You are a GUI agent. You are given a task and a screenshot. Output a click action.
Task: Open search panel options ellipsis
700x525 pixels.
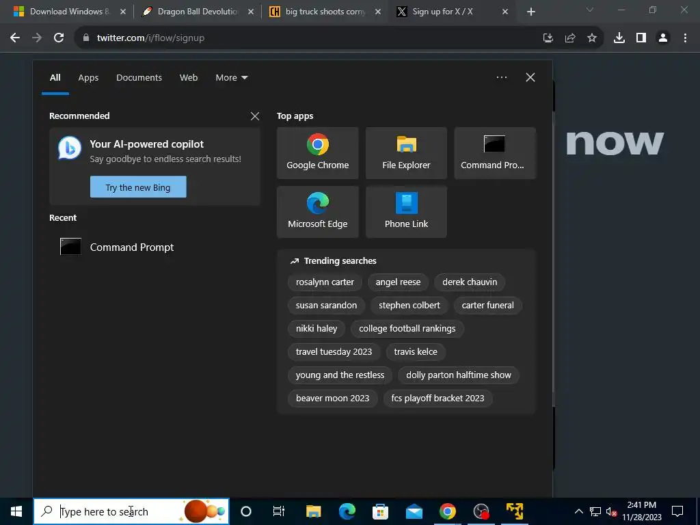502,78
